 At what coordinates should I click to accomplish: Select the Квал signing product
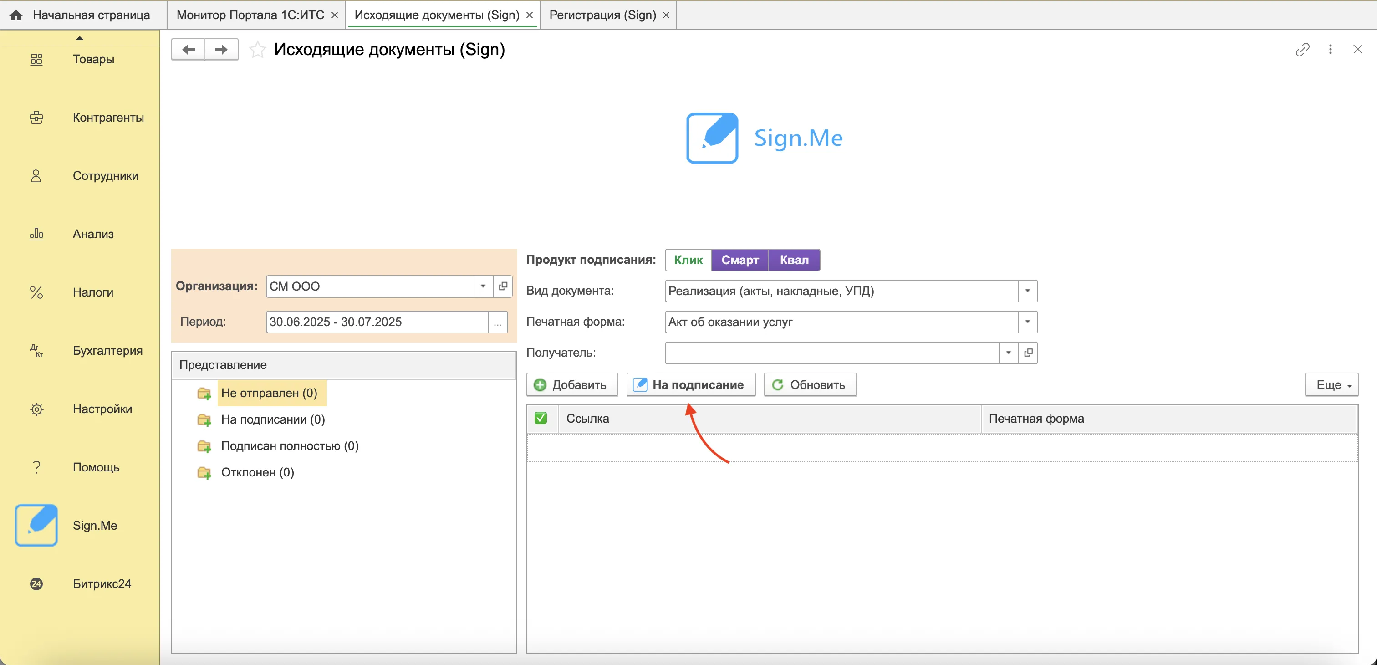794,261
